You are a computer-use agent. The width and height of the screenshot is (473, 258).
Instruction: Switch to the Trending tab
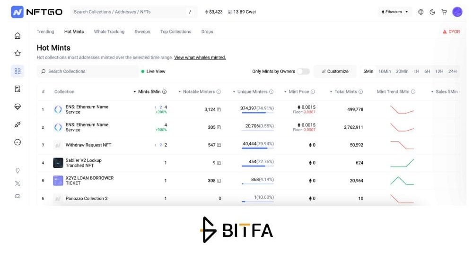(x=45, y=32)
